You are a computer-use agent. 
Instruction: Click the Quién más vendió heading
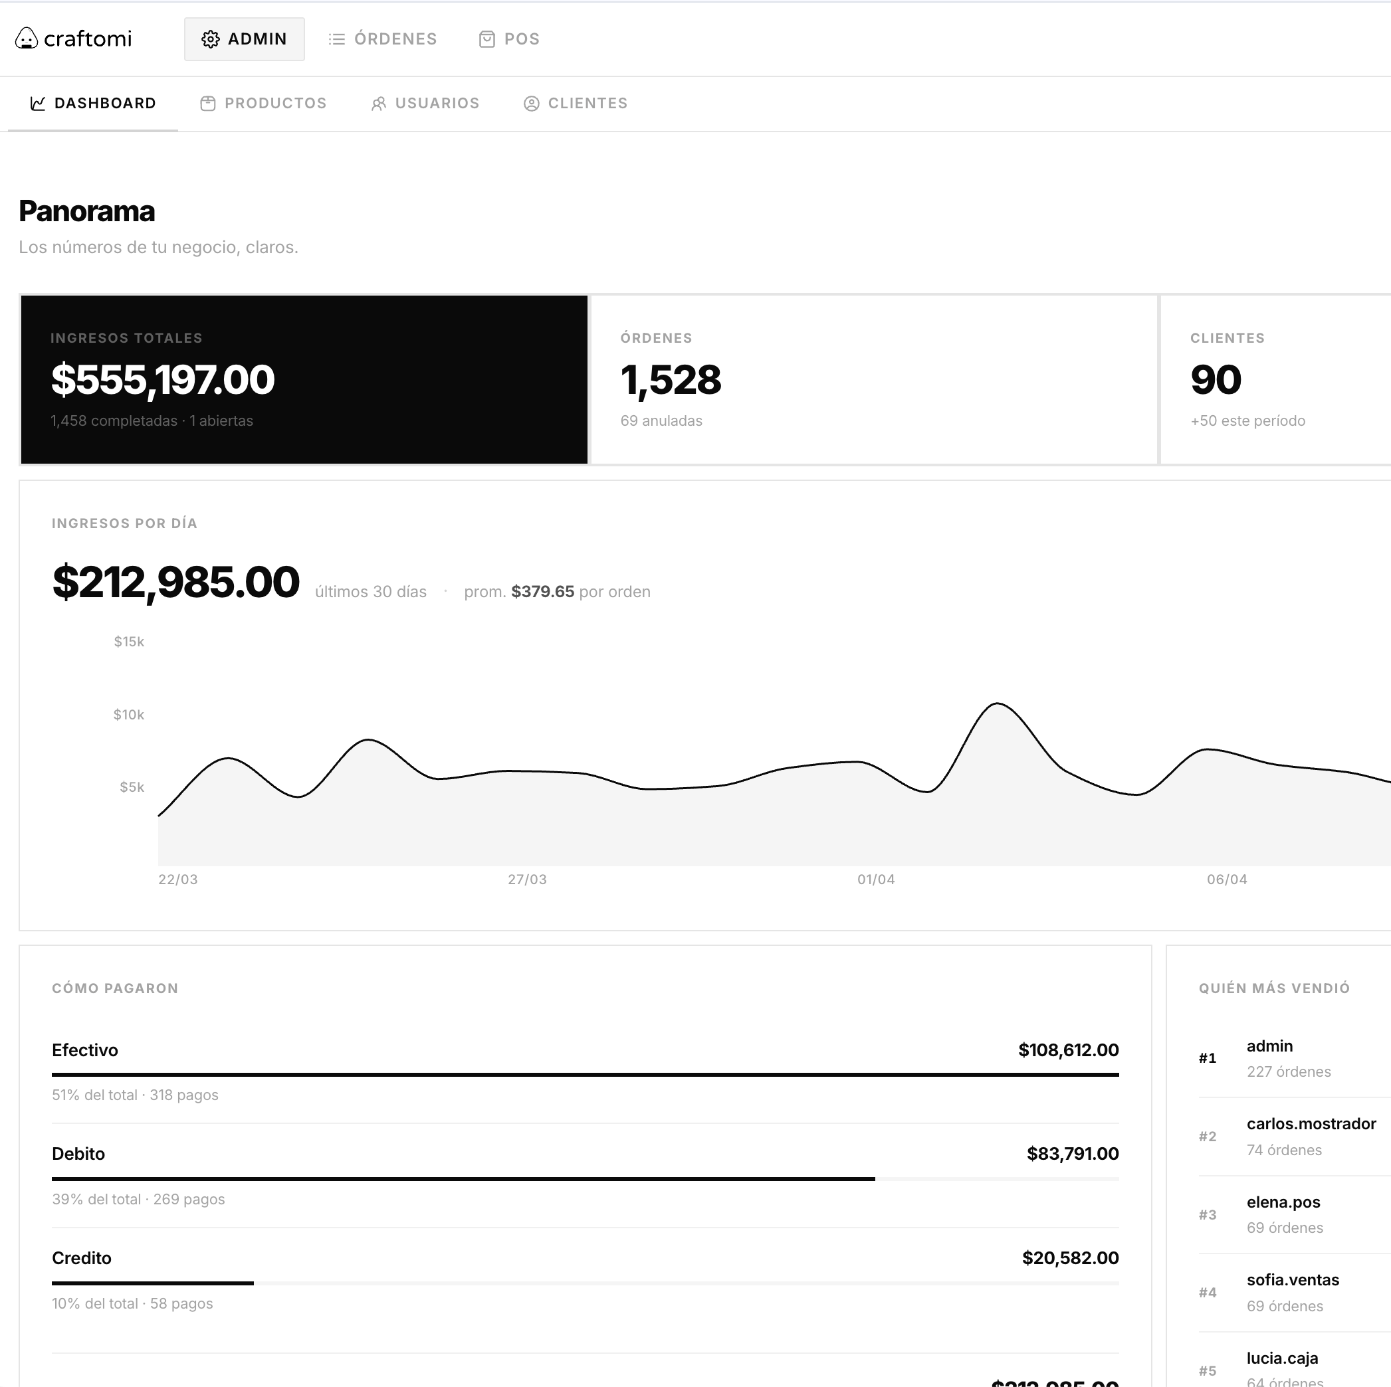coord(1275,988)
